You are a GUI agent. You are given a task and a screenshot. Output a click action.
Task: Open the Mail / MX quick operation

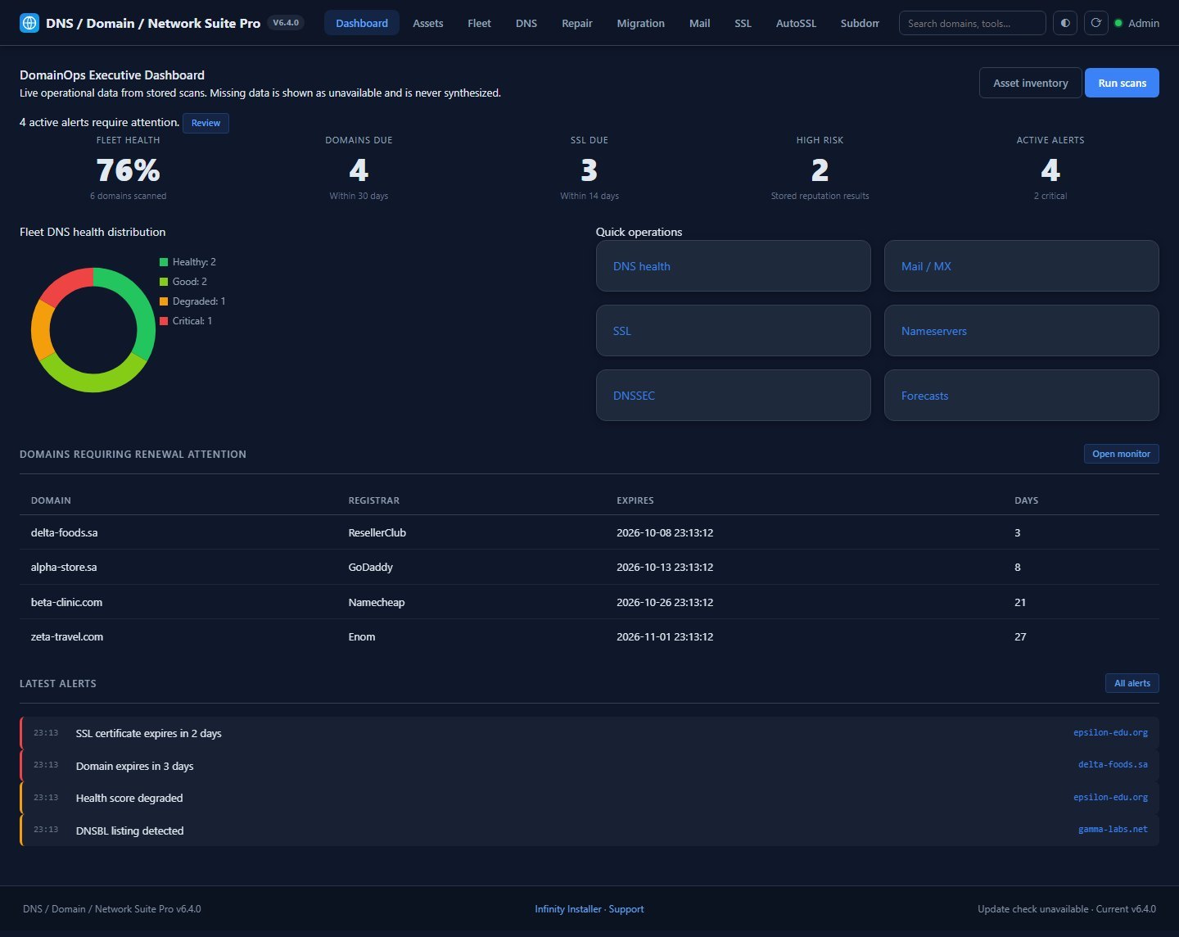[x=1022, y=266]
